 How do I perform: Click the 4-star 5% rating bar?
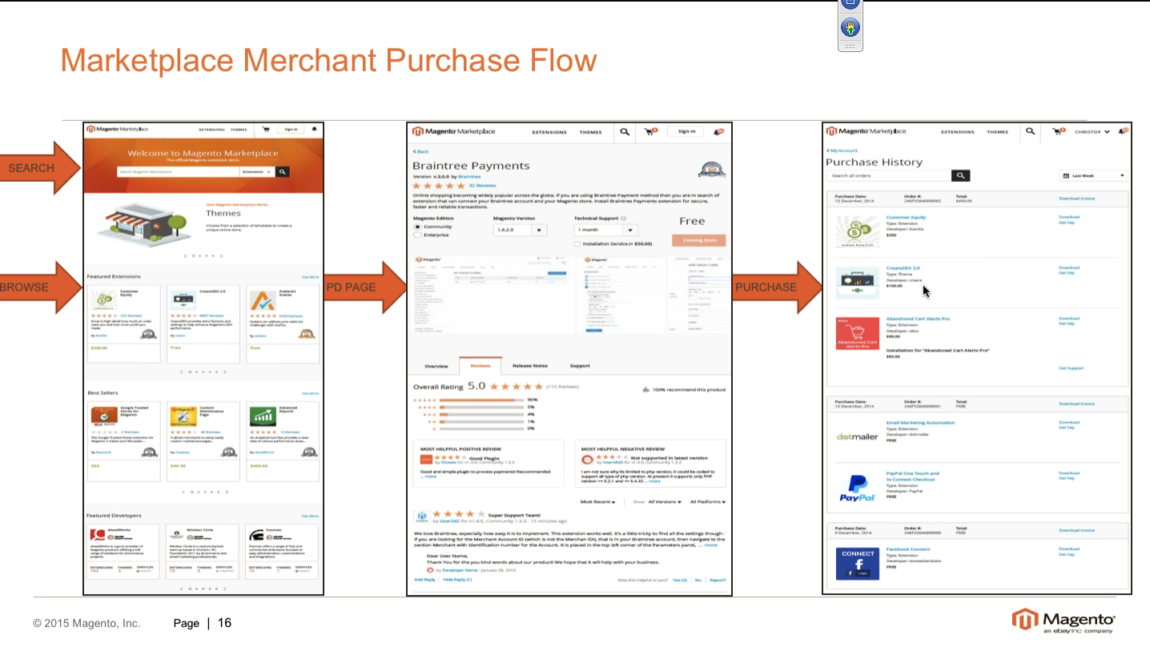[481, 407]
